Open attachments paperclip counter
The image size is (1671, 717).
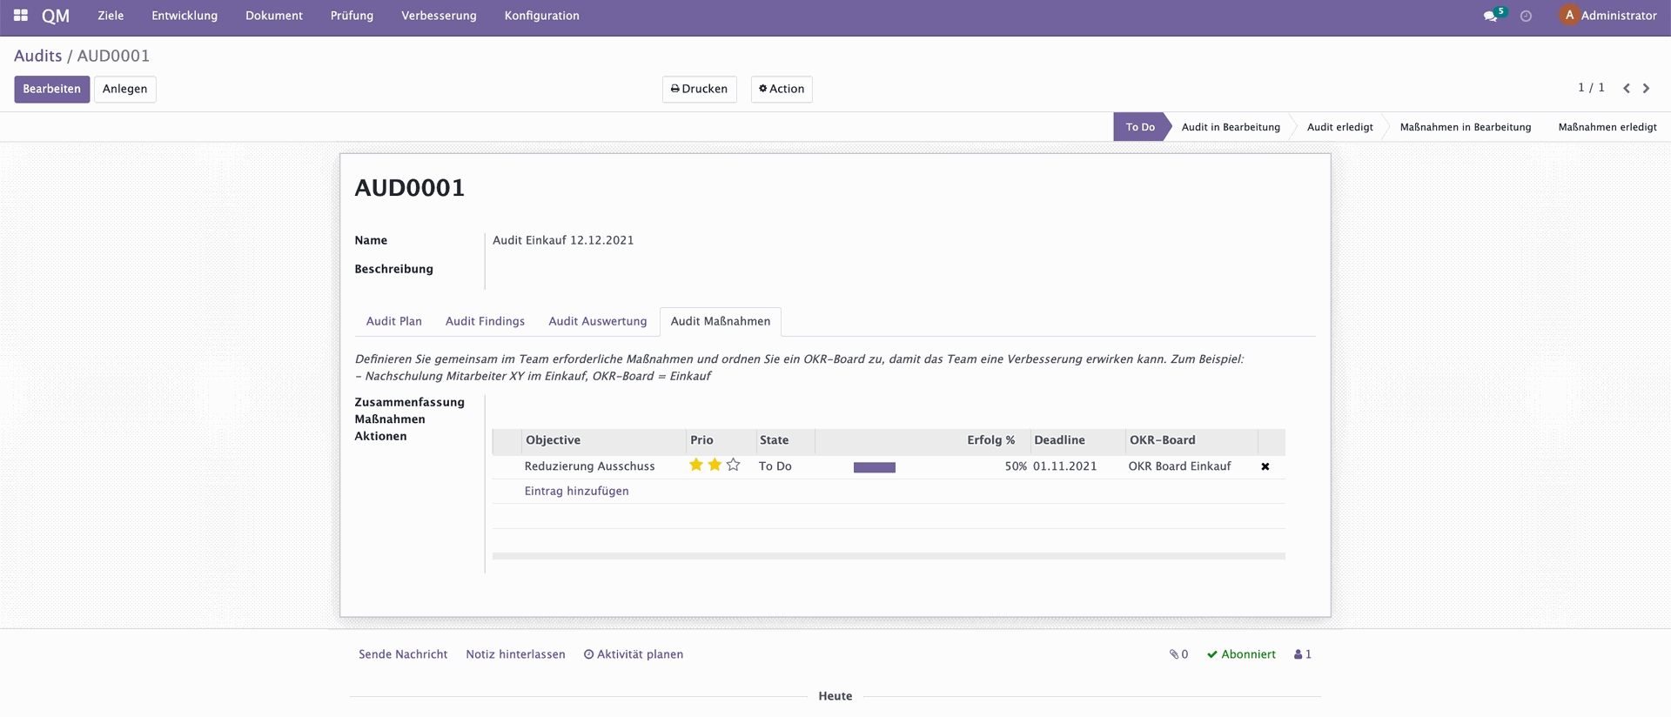point(1178,654)
